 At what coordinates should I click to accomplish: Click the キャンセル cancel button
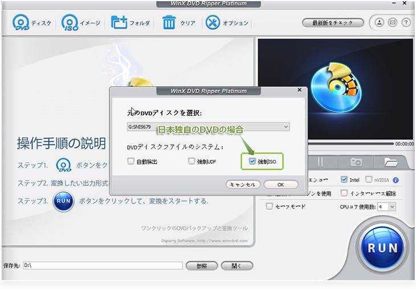point(243,185)
